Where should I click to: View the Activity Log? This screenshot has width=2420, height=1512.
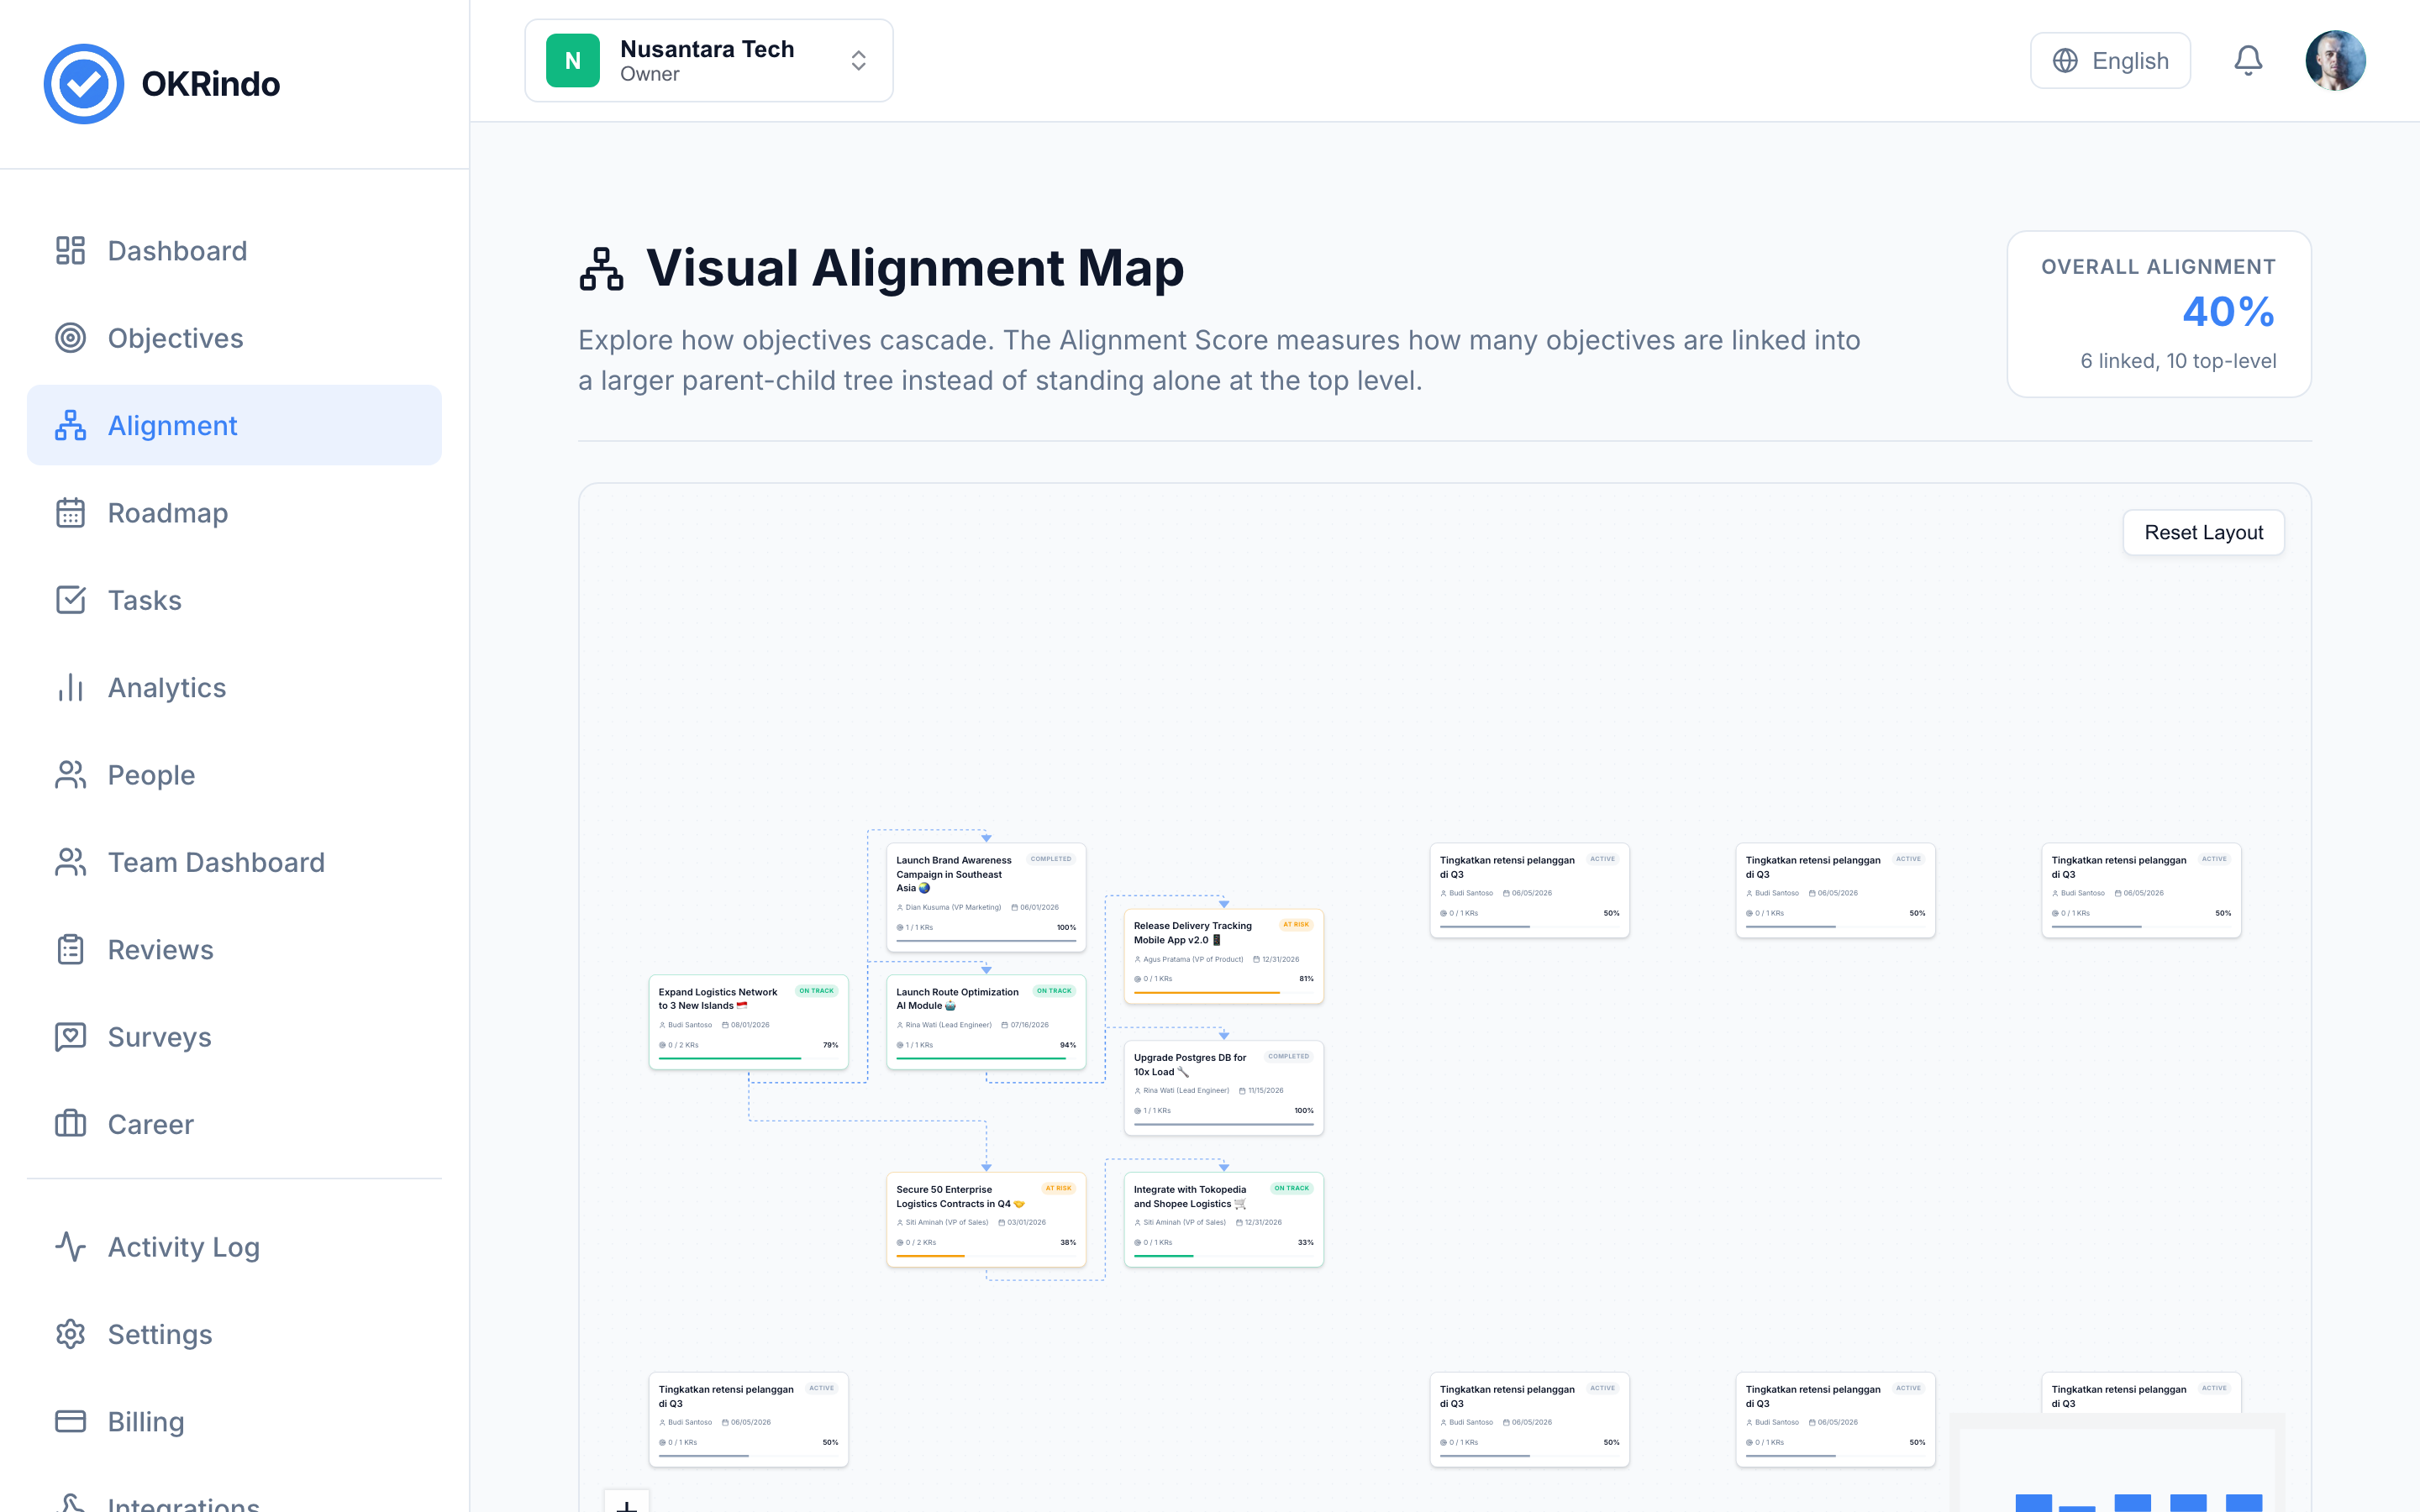[234, 1246]
